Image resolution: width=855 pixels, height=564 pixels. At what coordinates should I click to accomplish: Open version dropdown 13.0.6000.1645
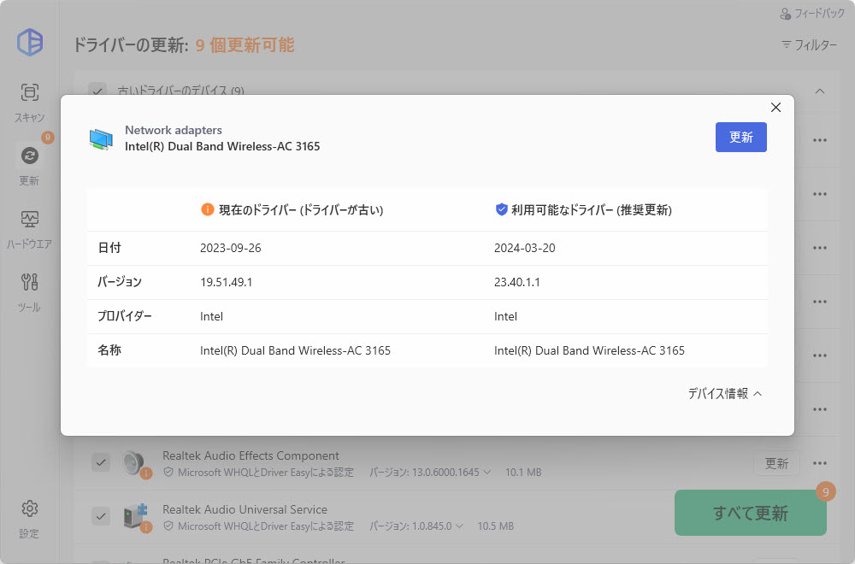[430, 473]
